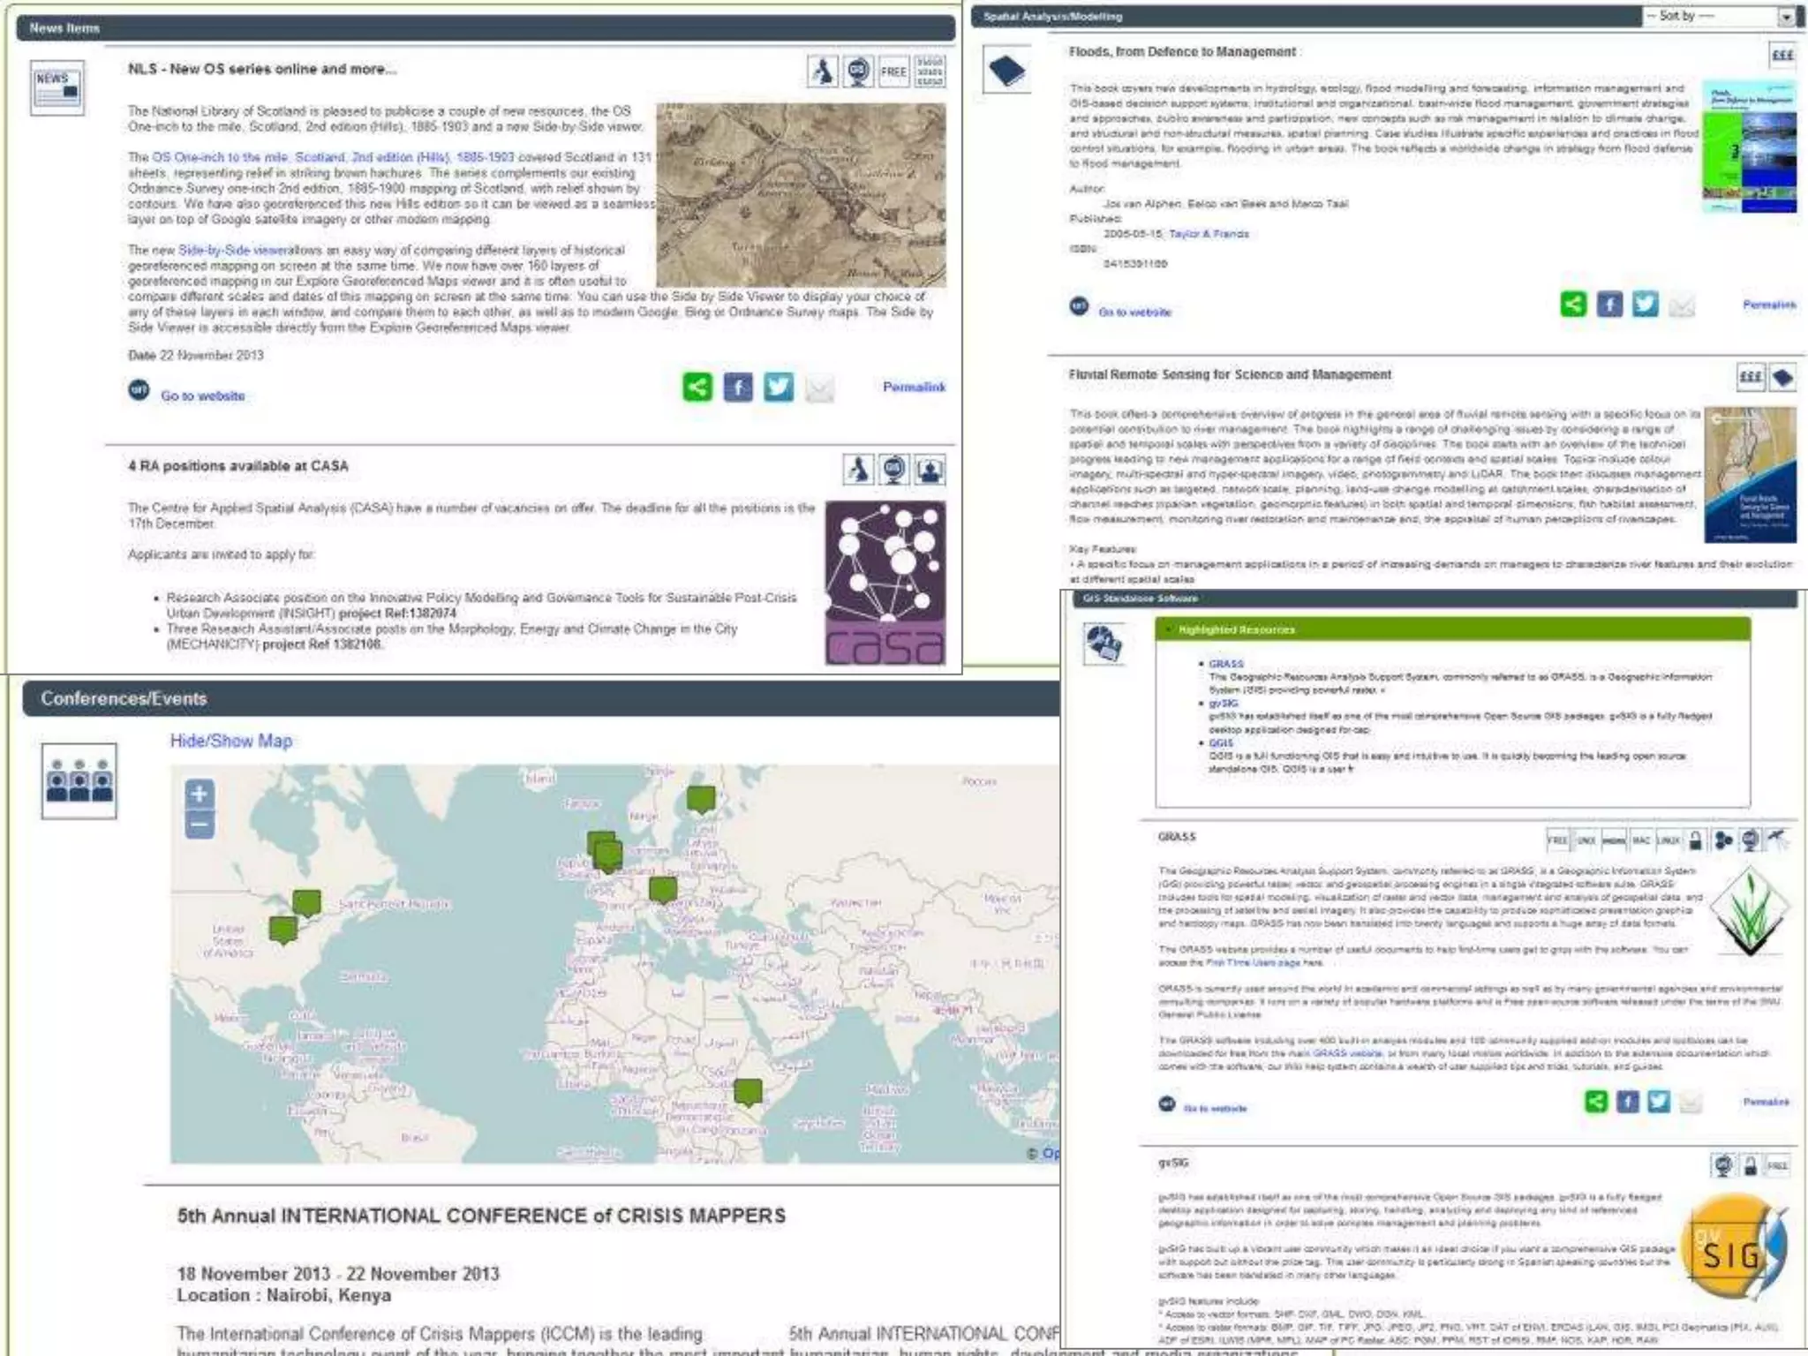Click Conferences/Events people group icon
This screenshot has width=1808, height=1356.
point(79,780)
